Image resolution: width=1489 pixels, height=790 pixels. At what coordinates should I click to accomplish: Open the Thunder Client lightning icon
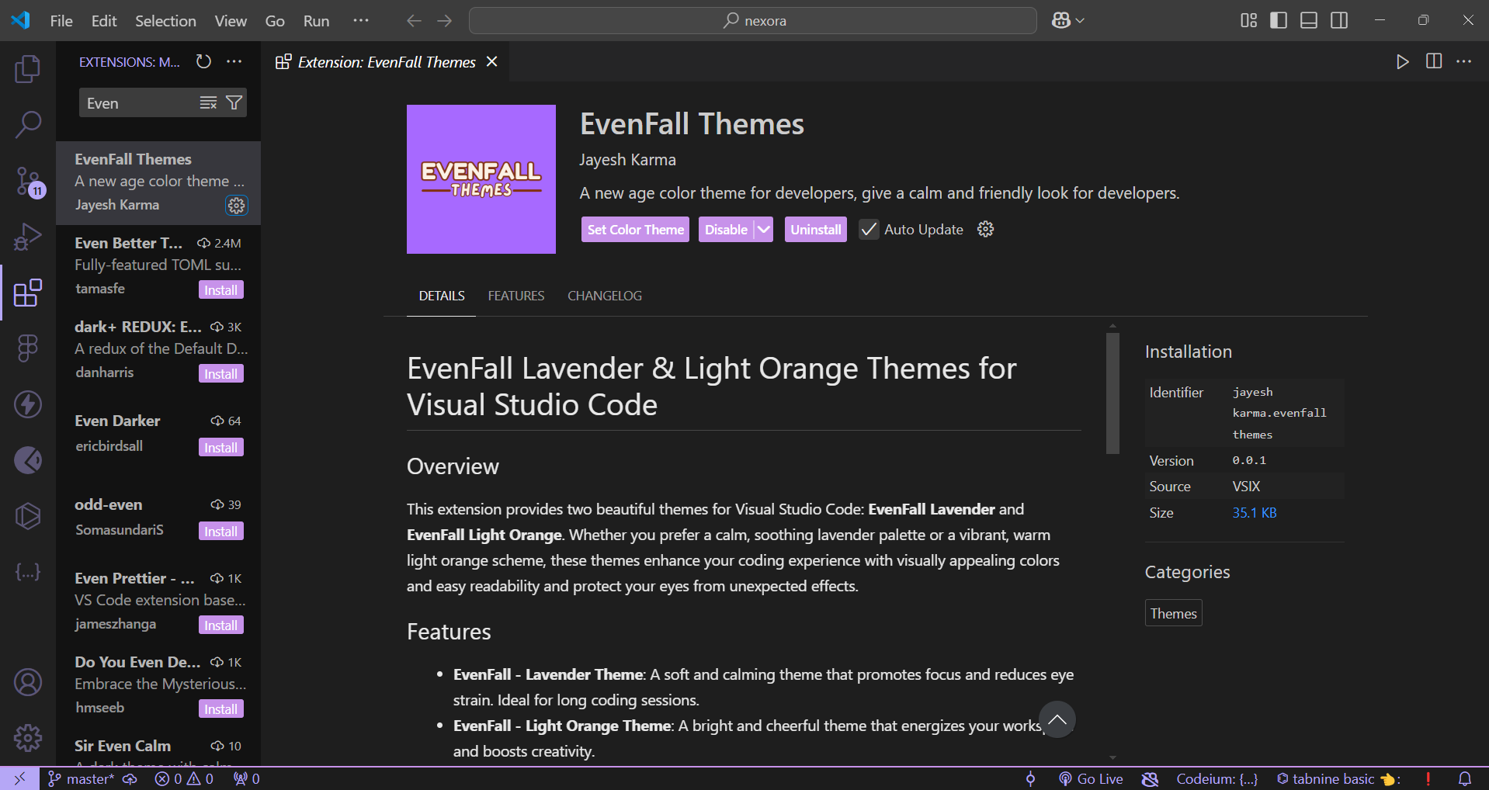point(28,404)
